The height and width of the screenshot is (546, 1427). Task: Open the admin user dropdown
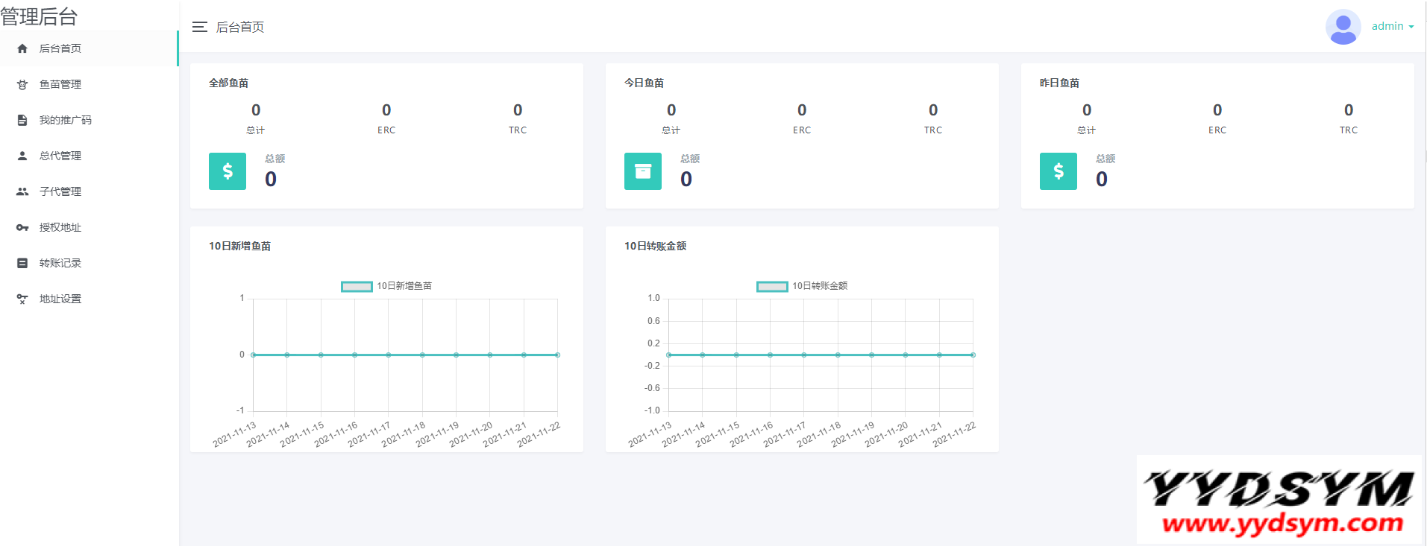point(1392,26)
